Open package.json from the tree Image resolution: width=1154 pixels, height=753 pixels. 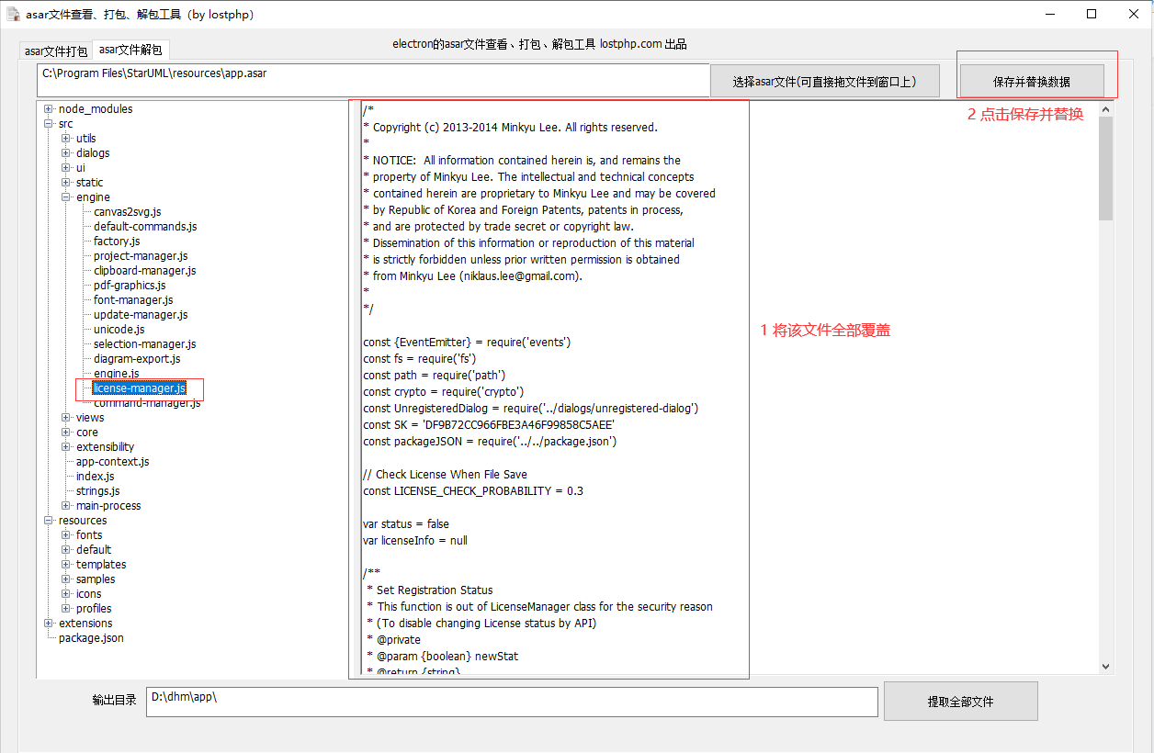pos(89,637)
